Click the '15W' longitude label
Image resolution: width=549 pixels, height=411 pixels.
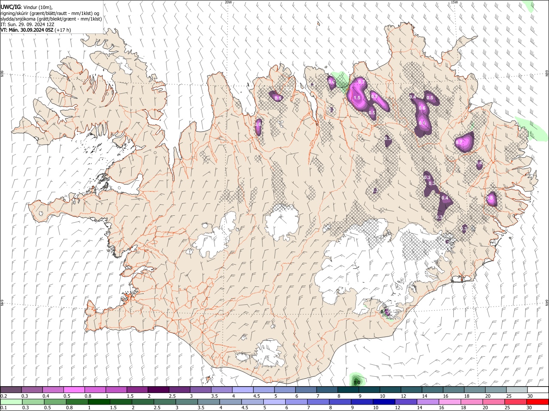tap(454, 2)
